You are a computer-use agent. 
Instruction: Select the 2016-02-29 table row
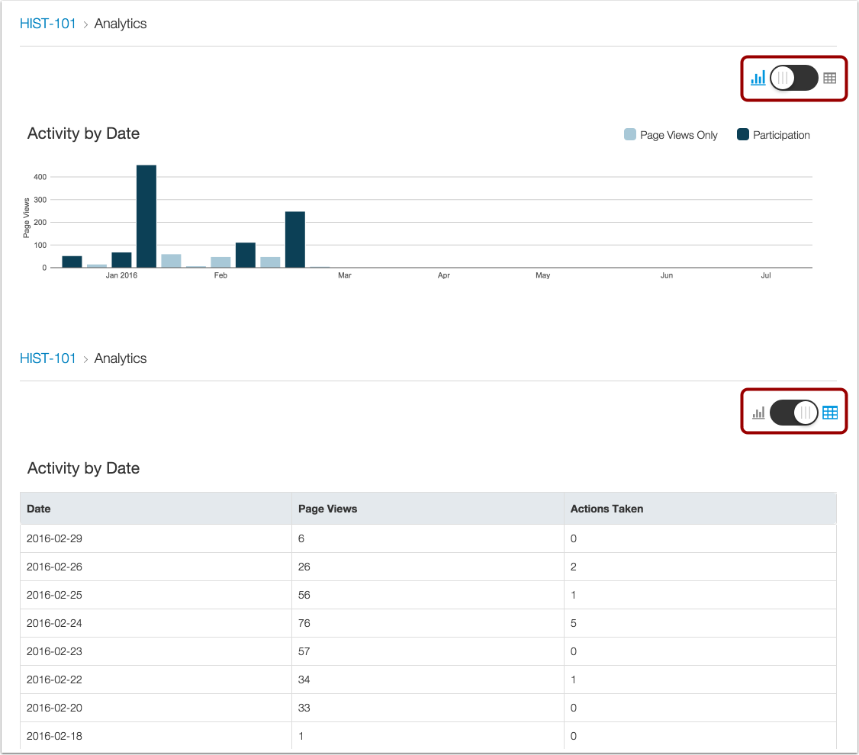[153, 538]
